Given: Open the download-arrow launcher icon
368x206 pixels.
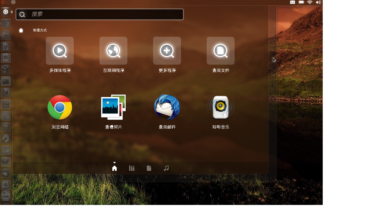Looking at the screenshot, I should 6,116.
